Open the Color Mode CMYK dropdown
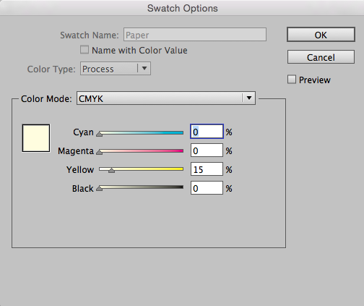The height and width of the screenshot is (306, 364). (x=166, y=98)
